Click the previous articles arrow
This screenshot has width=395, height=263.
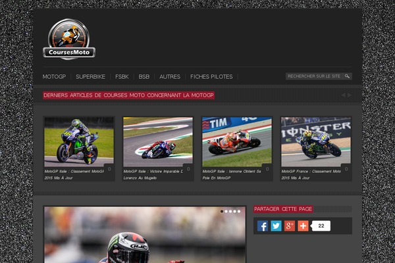(343, 95)
